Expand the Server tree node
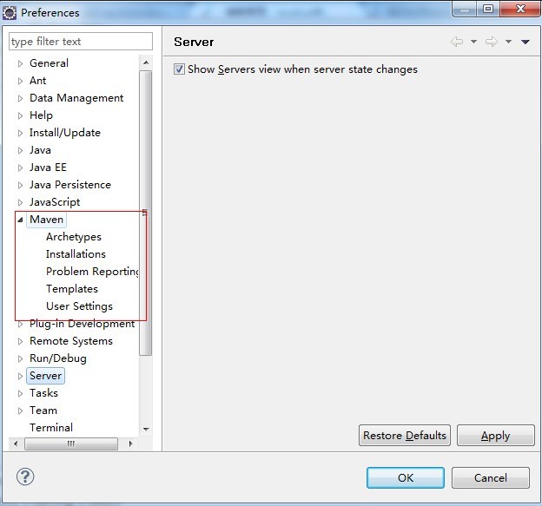 click(20, 376)
